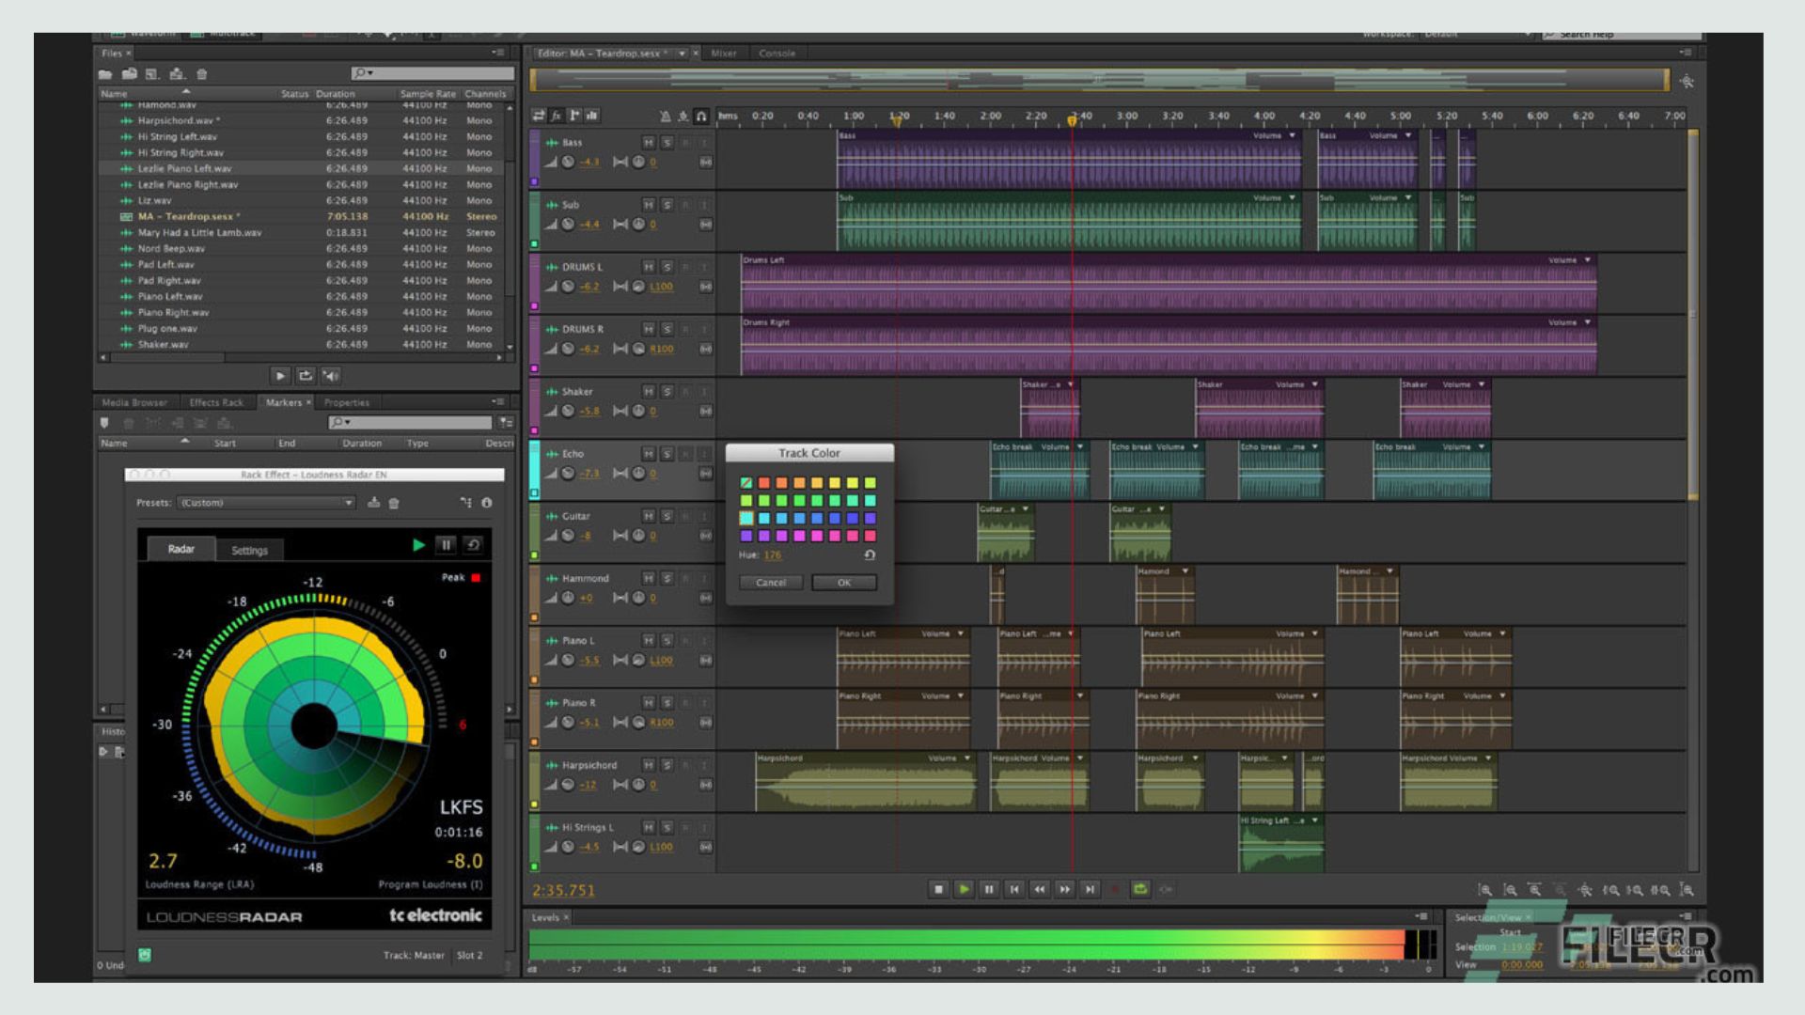Sort files by the Duration column header
This screenshot has width=1805, height=1015.
click(336, 94)
